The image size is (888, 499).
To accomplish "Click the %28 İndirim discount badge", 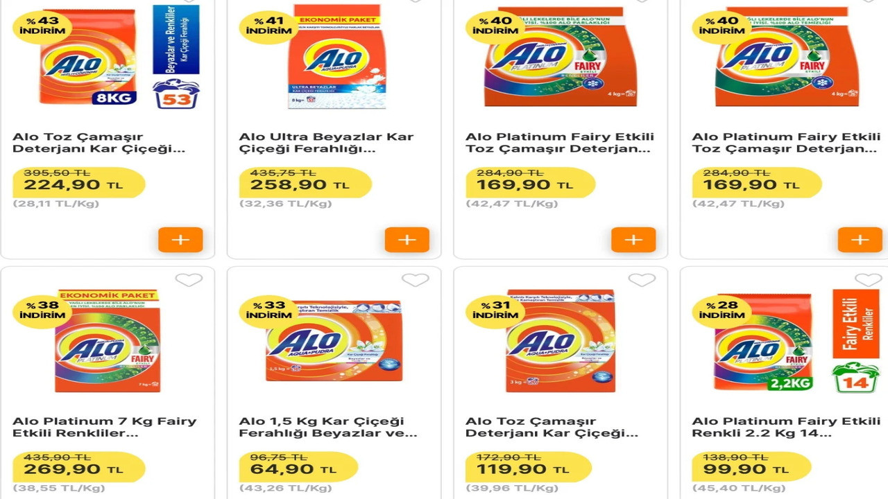I will click(x=721, y=310).
